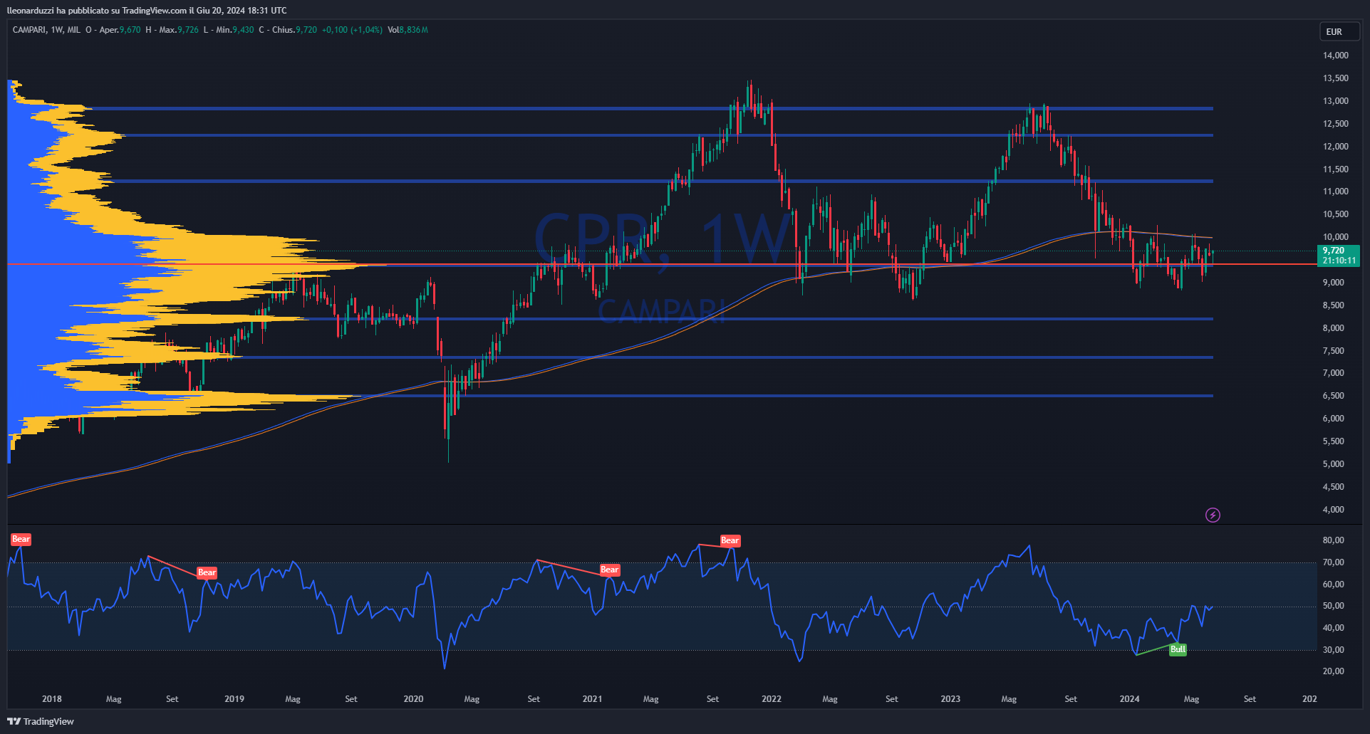Viewport: 1370px width, 734px height.
Task: Click the 2022 label on time axis
Action: click(x=772, y=699)
